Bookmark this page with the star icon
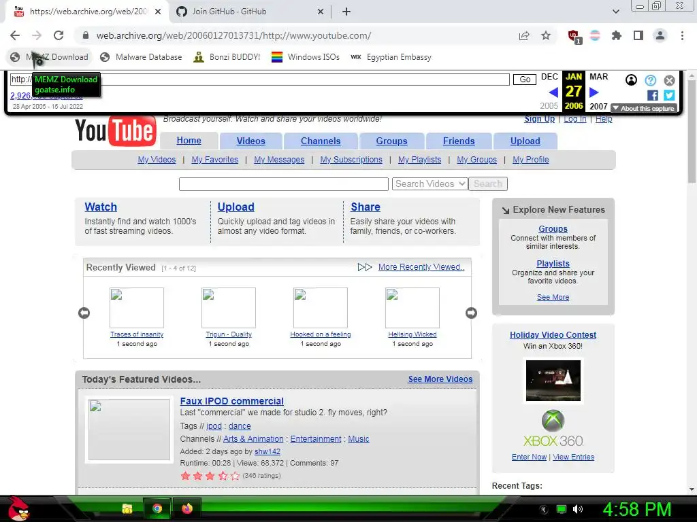The width and height of the screenshot is (697, 522). (546, 35)
